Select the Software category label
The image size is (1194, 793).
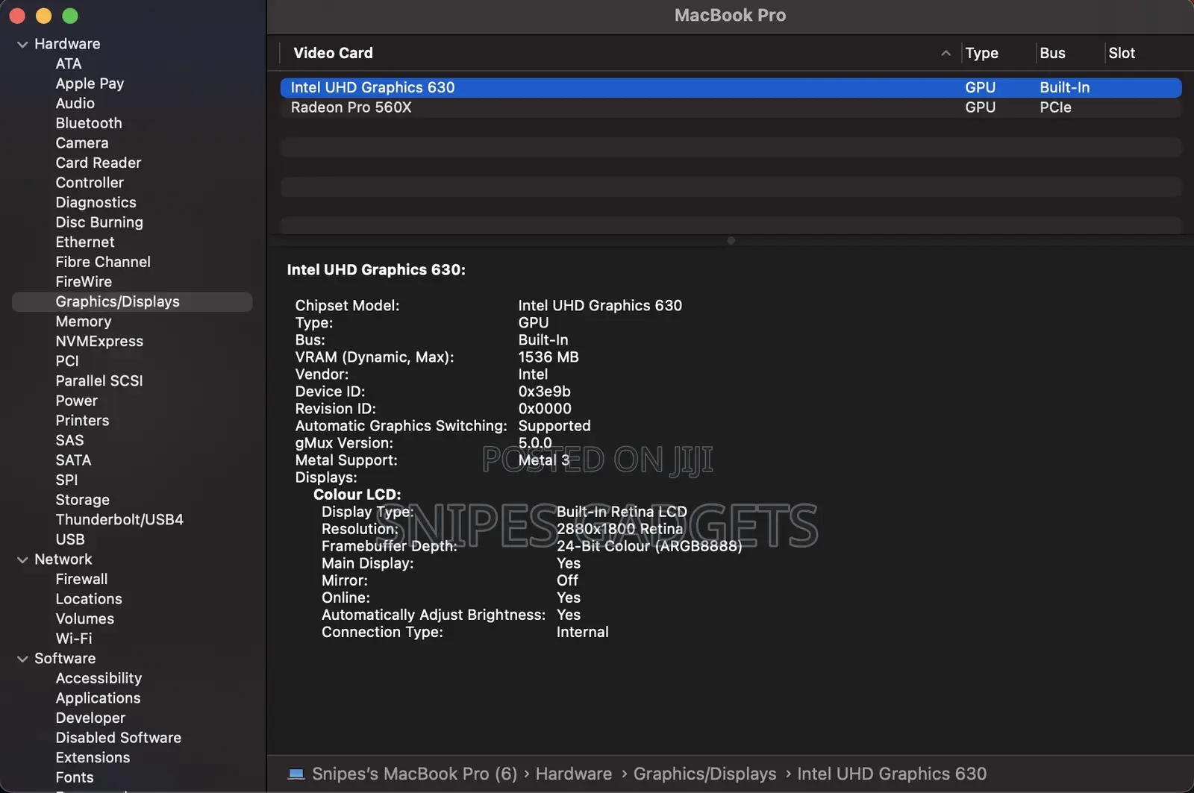pyautogui.click(x=65, y=659)
